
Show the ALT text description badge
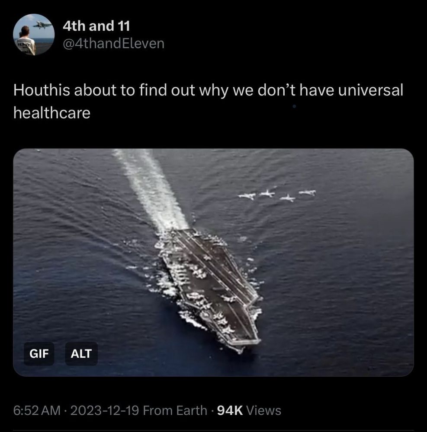tap(81, 354)
